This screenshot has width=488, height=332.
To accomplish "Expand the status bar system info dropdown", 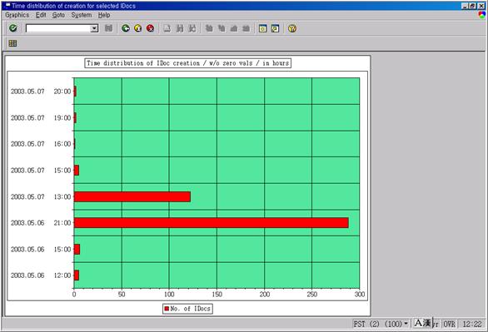I will click(x=406, y=324).
